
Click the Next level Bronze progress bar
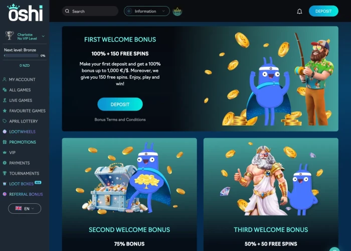(x=21, y=56)
